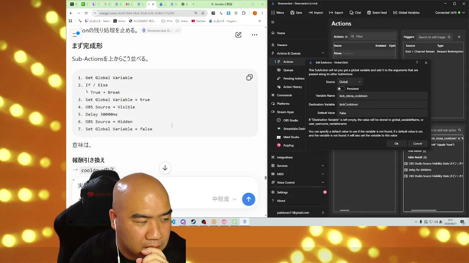This screenshot has height=263, width=469.
Task: Collapse the Streamer.bot sidebar with hamburger icon
Action: click(x=273, y=22)
